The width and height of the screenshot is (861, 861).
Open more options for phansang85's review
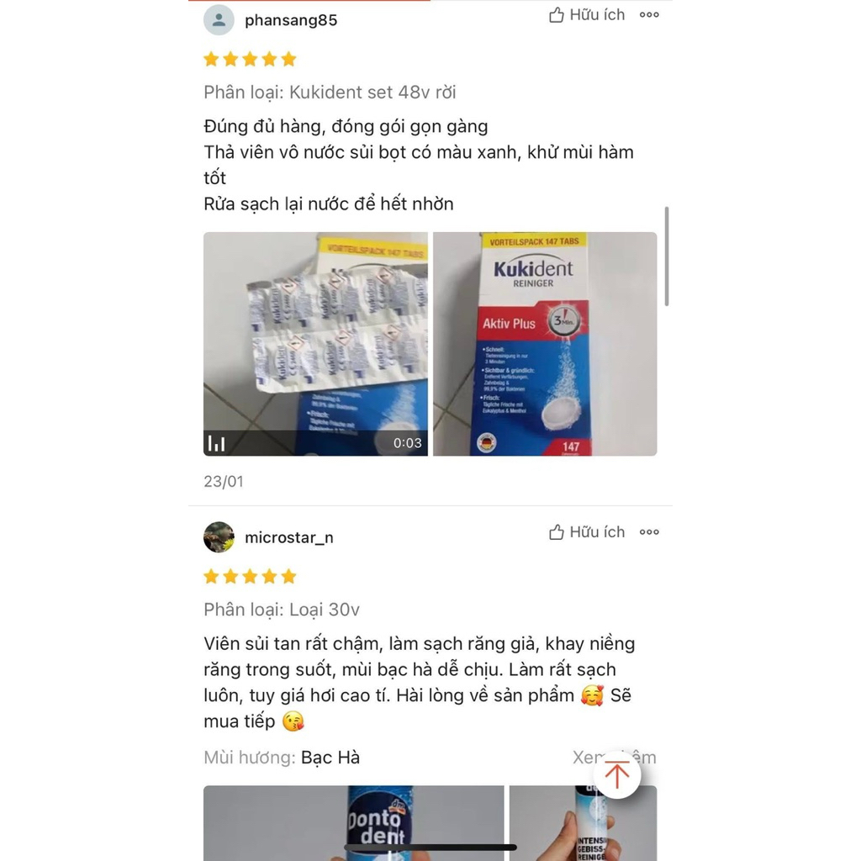[x=649, y=15]
